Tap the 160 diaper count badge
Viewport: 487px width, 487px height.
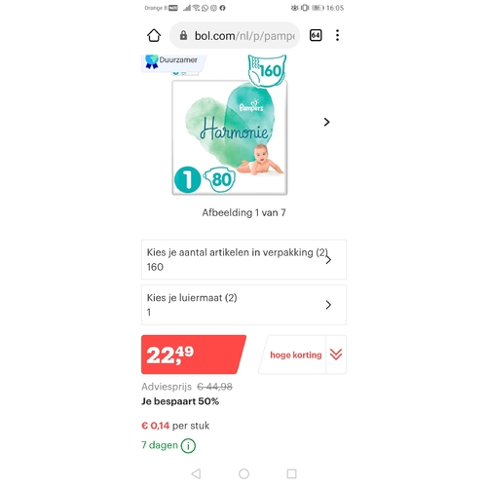click(x=267, y=70)
